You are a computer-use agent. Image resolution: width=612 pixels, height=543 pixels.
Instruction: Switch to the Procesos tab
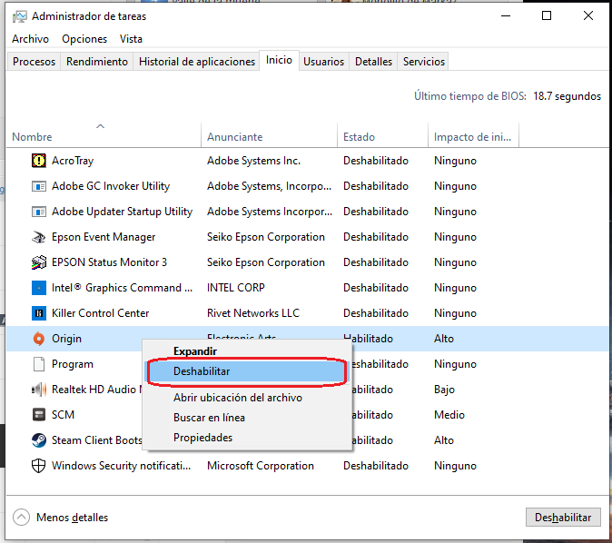pos(34,62)
